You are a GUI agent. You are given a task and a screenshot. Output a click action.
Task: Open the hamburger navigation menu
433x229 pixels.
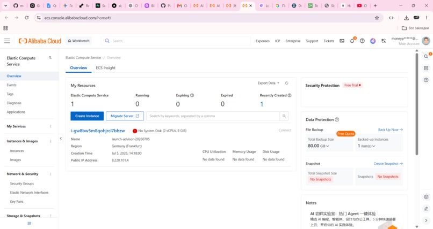coord(7,41)
